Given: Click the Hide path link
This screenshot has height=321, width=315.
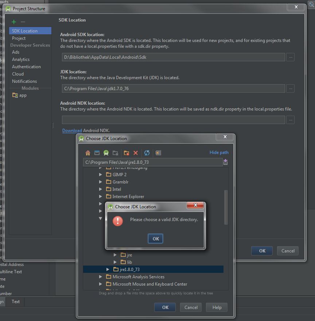Looking at the screenshot, I should point(219,152).
